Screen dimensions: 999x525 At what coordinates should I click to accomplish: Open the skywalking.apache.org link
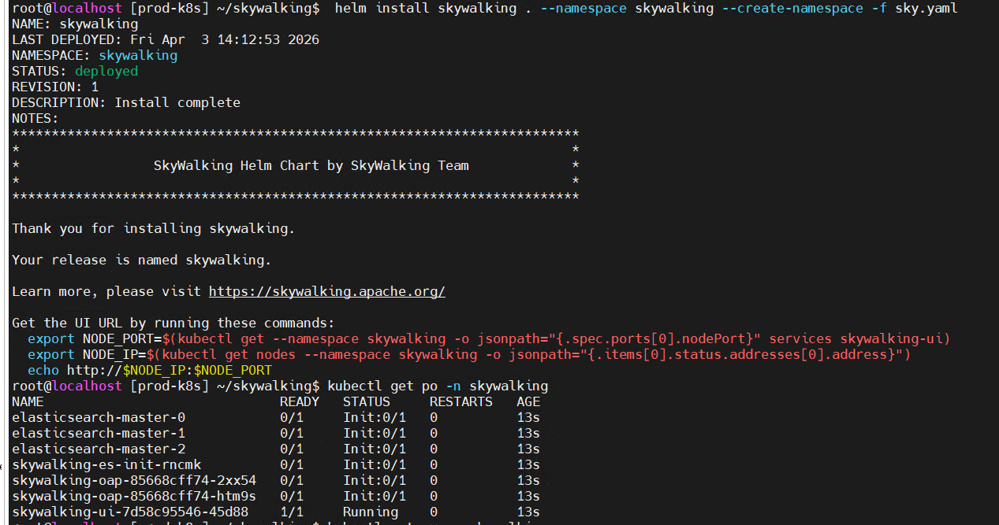(x=327, y=291)
